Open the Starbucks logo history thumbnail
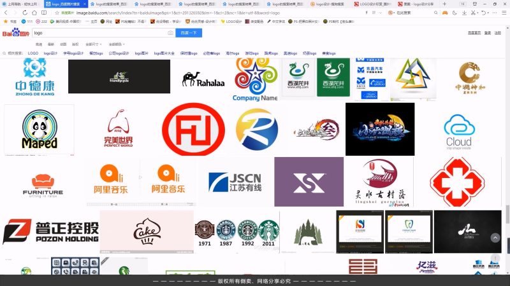Screen dimensions: 510x286 coord(237,231)
